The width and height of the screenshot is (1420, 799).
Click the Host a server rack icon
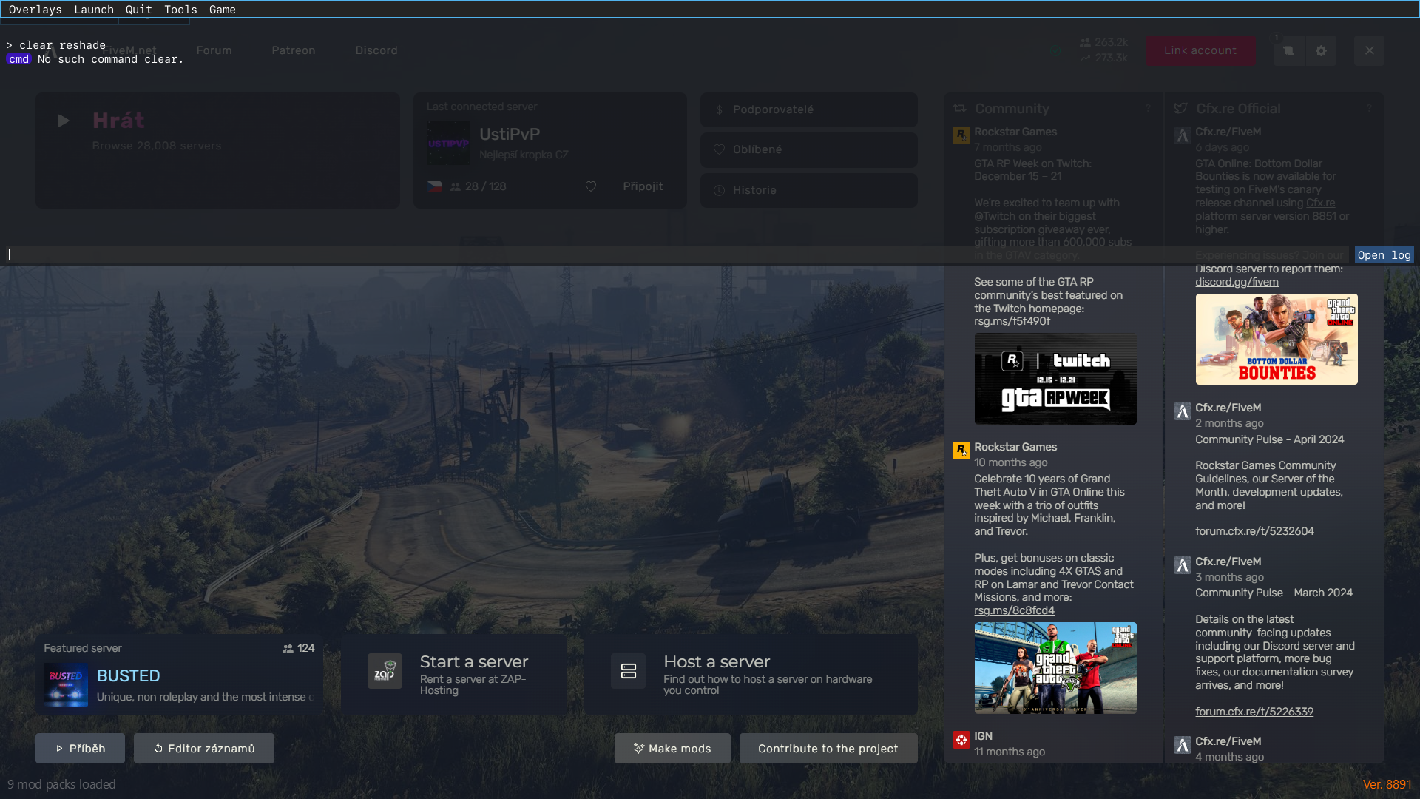(x=629, y=671)
